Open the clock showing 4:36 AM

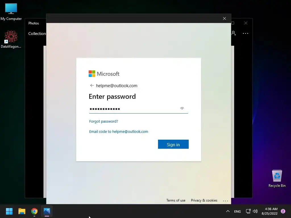269,211
